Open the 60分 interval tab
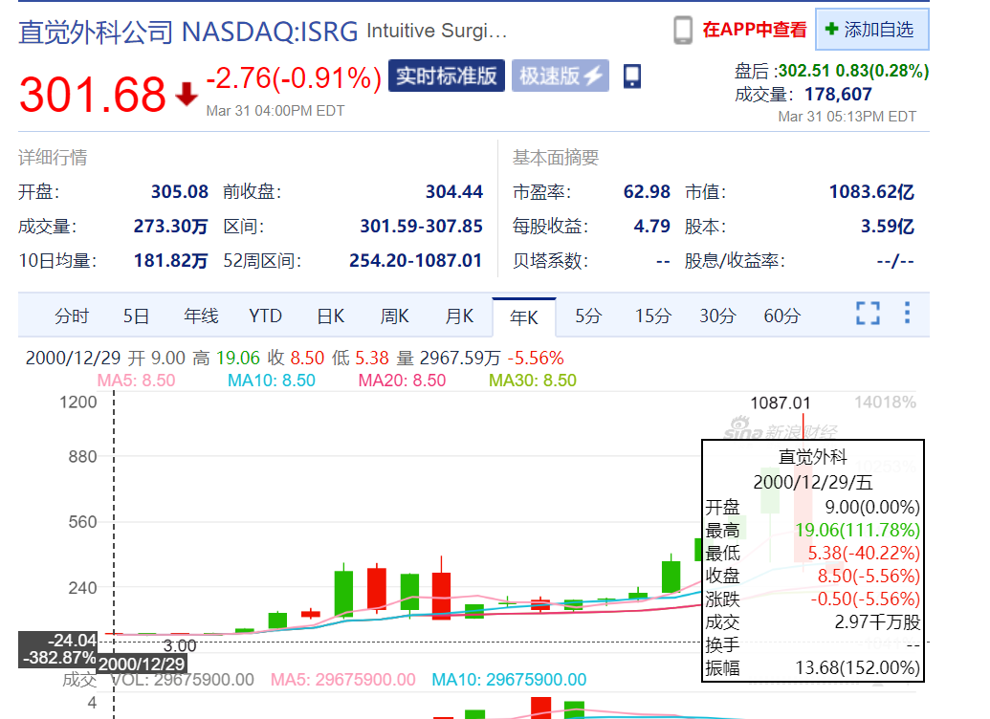Screen dimensions: 990x719 [x=781, y=315]
